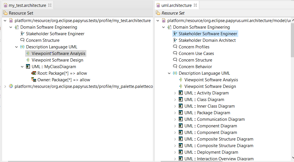Image resolution: width=294 pixels, height=162 pixels.
Task: Select Viewpoint Software Design in right tree
Action: point(210,86)
